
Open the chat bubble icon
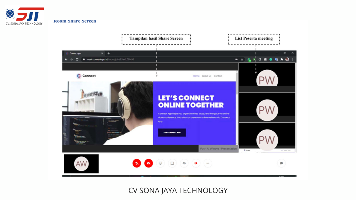[x=281, y=163]
